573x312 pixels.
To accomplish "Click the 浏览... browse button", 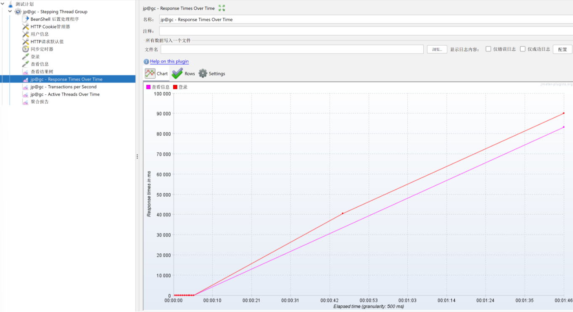I will pyautogui.click(x=437, y=49).
